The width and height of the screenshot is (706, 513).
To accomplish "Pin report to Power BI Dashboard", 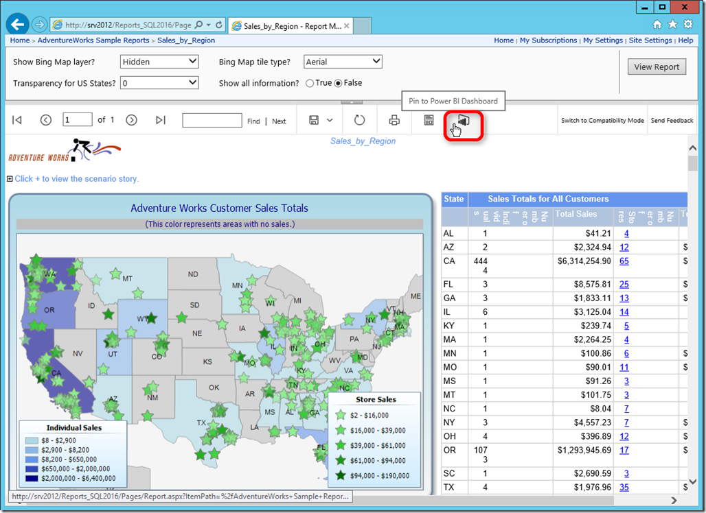I will pos(464,121).
